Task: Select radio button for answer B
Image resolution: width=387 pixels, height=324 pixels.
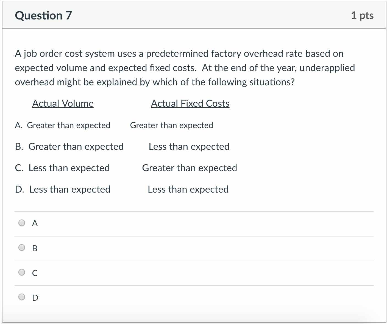Action: click(22, 248)
